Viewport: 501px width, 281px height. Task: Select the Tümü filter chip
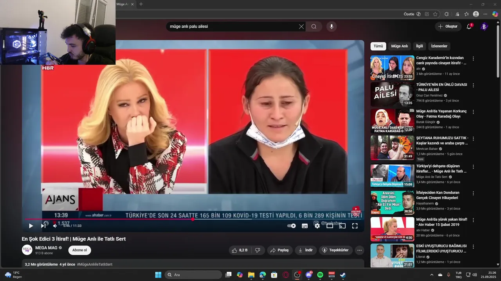(378, 46)
